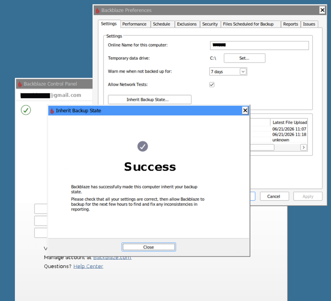331x301 pixels.
Task: Click the green checkmark status icon in Control Panel
Action: pyautogui.click(x=26, y=110)
